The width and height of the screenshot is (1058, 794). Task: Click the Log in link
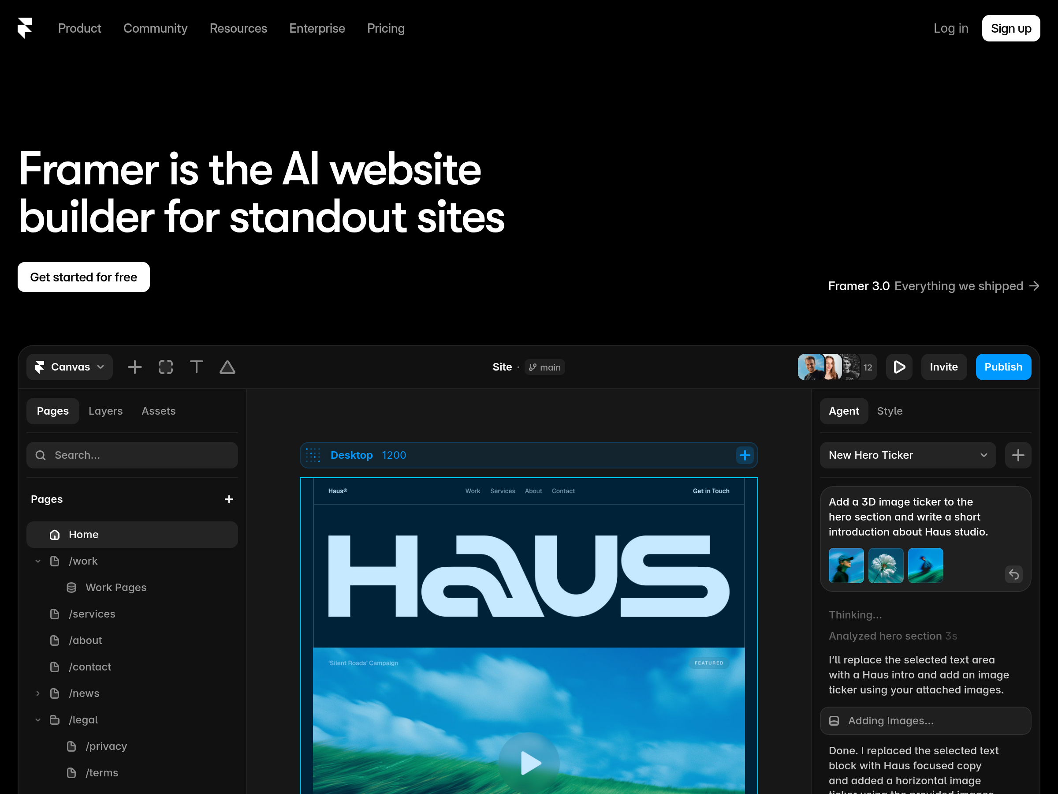[951, 28]
